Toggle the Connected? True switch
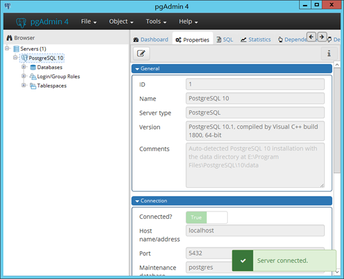Viewport: 344px width, 279px height. tap(206, 217)
